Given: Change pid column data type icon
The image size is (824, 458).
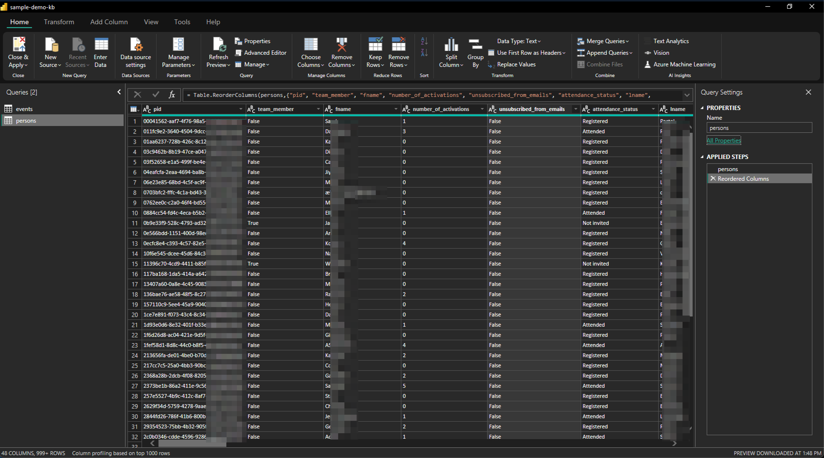Looking at the screenshot, I should 147,109.
